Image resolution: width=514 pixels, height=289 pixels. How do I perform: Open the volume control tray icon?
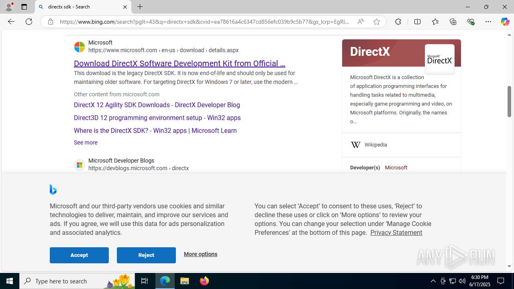pyautogui.click(x=462, y=281)
